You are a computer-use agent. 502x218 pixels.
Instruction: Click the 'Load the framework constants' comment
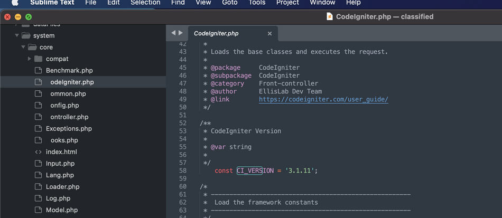(x=266, y=202)
